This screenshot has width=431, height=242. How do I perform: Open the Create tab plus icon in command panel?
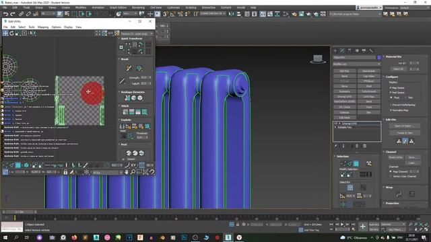click(335, 51)
